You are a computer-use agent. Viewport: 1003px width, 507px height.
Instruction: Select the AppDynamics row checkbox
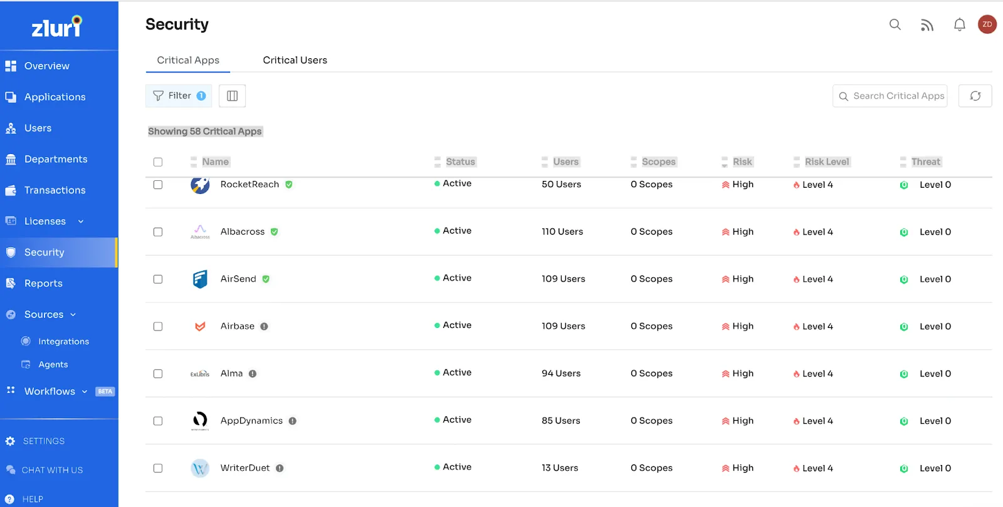[x=158, y=421]
